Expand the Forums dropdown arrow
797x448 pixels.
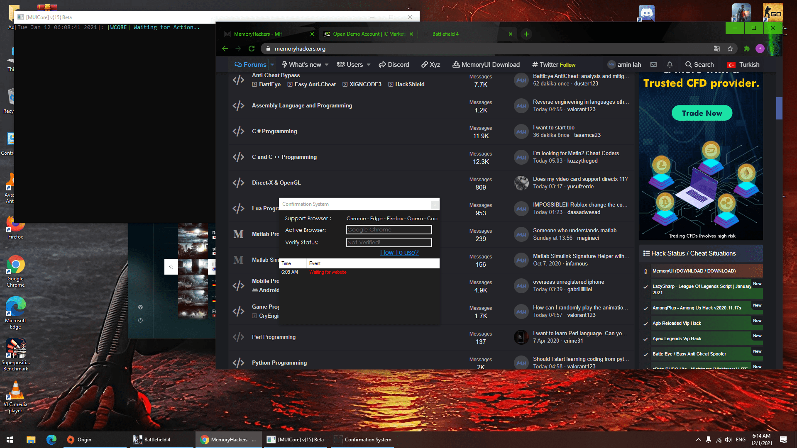point(272,65)
